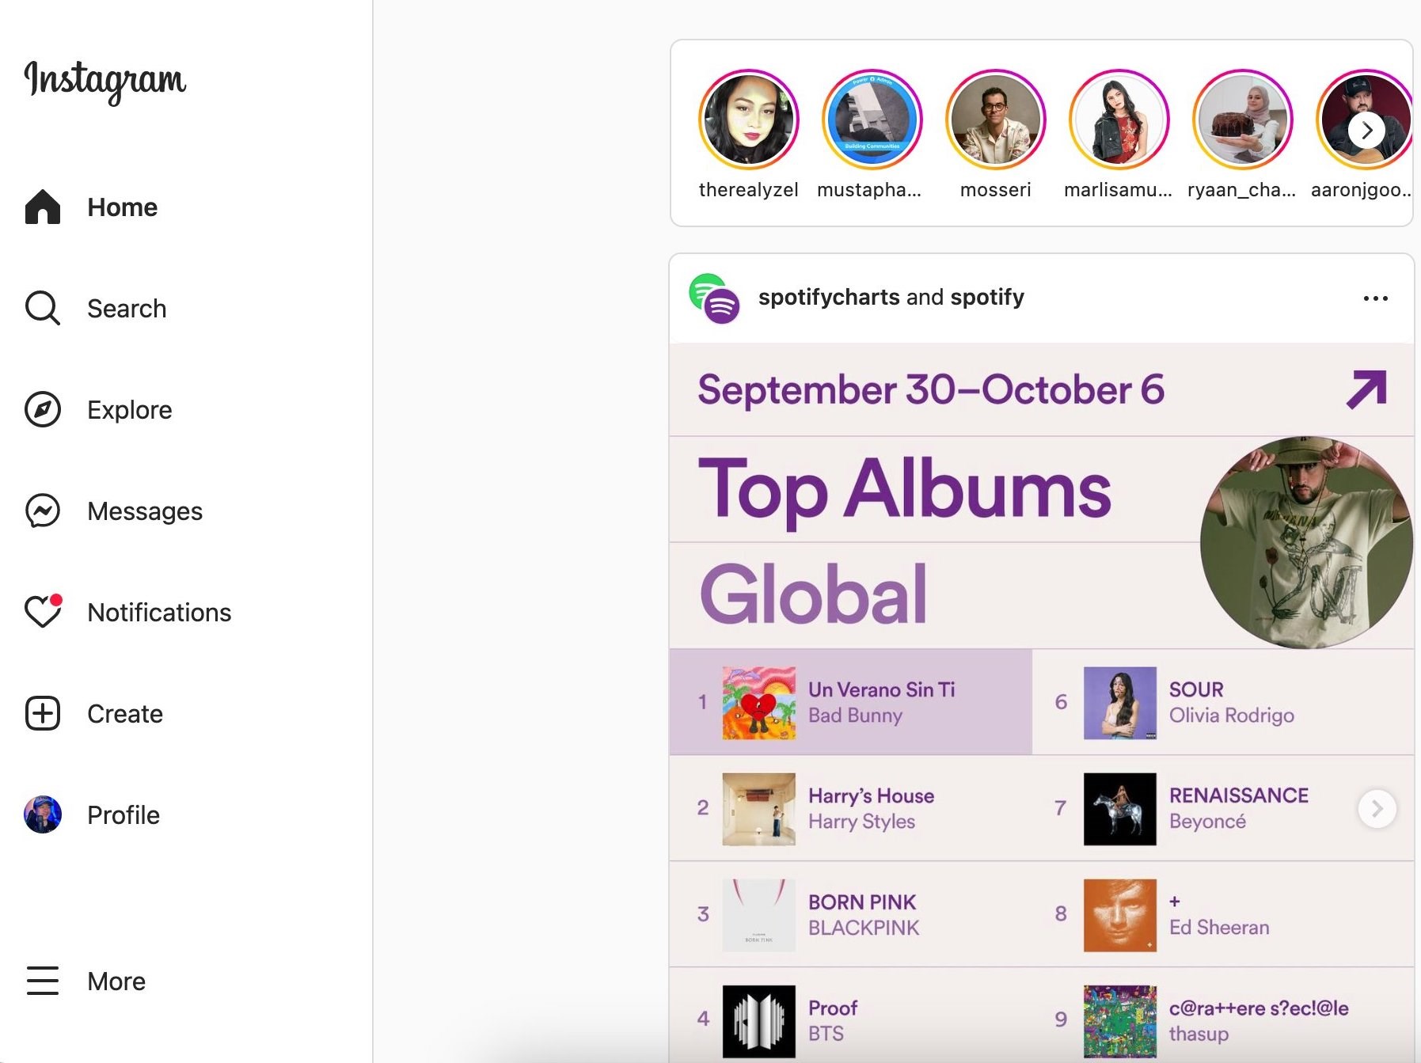View therealyzel's story

click(749, 120)
